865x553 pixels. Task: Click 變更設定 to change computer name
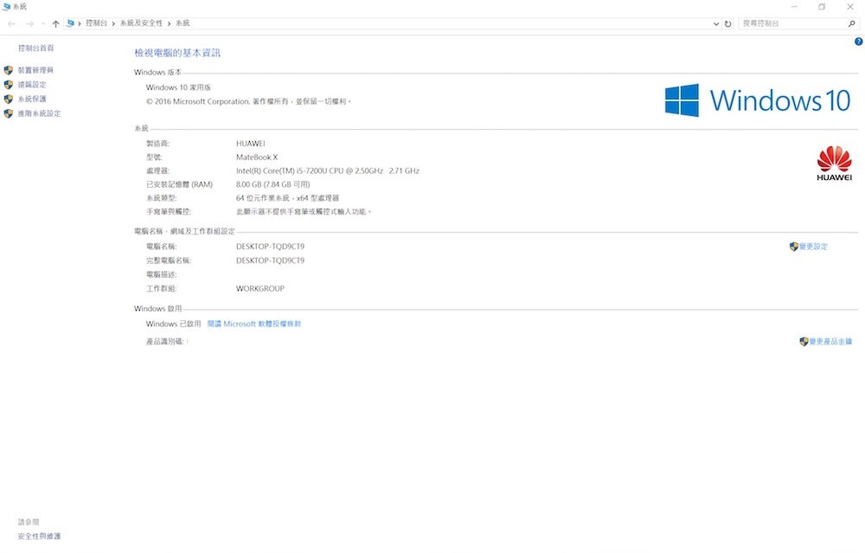(x=811, y=247)
